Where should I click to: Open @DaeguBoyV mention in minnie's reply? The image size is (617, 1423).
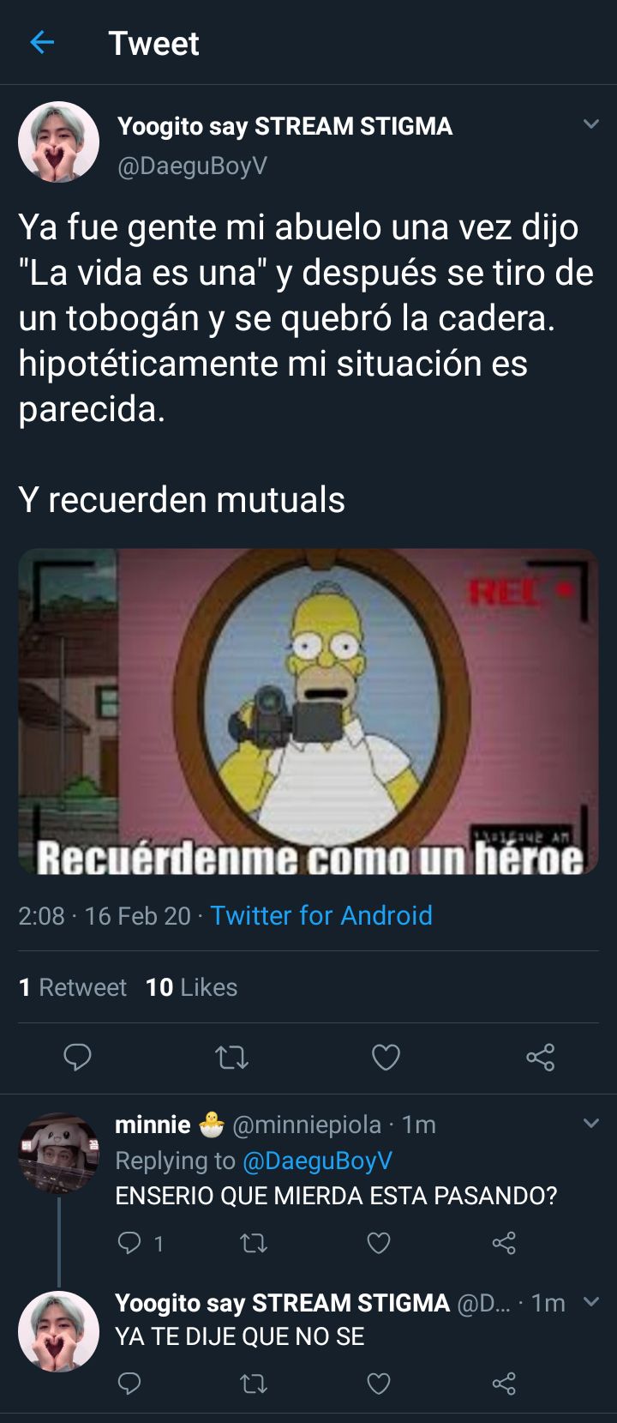(318, 1161)
